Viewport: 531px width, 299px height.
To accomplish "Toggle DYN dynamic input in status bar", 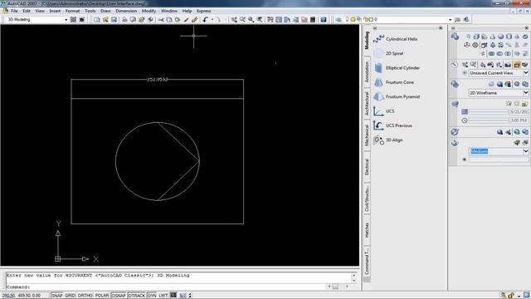I will click(x=152, y=296).
